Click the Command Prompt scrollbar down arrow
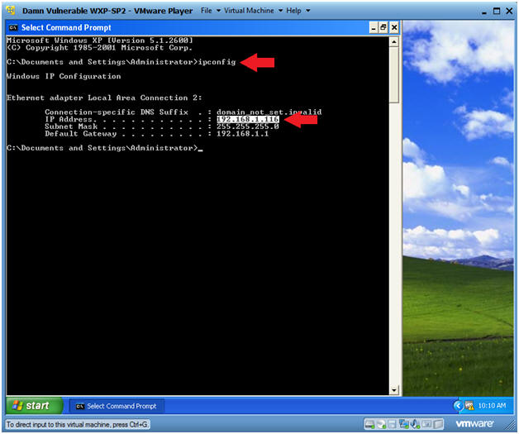 pyautogui.click(x=394, y=390)
